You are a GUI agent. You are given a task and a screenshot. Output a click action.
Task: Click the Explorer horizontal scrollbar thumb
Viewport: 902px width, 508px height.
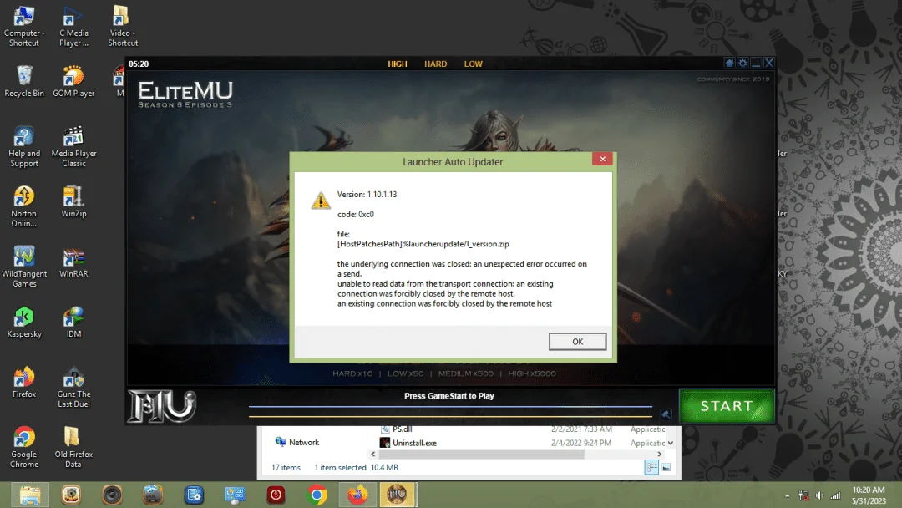coord(481,454)
